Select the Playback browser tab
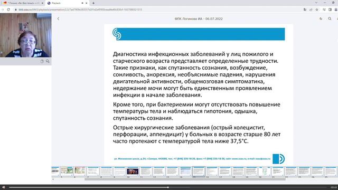The width and height of the screenshot is (338, 190). (67, 3)
